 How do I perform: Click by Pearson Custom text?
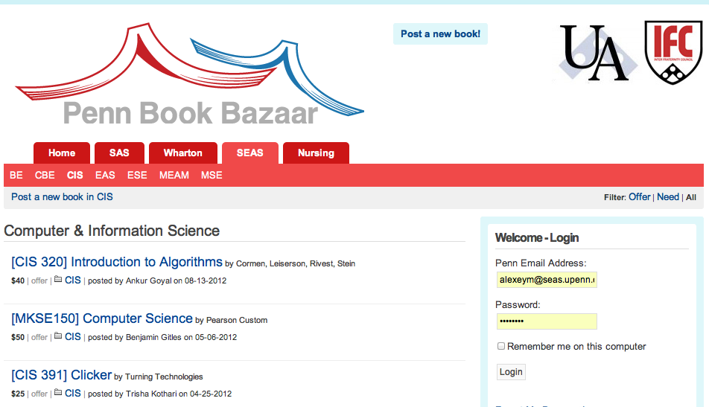pyautogui.click(x=232, y=320)
